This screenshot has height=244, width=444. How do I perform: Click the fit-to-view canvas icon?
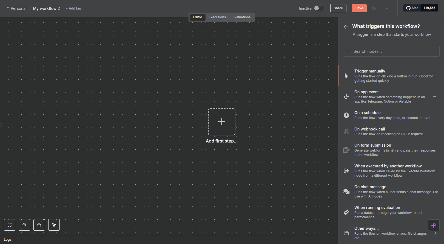point(10,225)
